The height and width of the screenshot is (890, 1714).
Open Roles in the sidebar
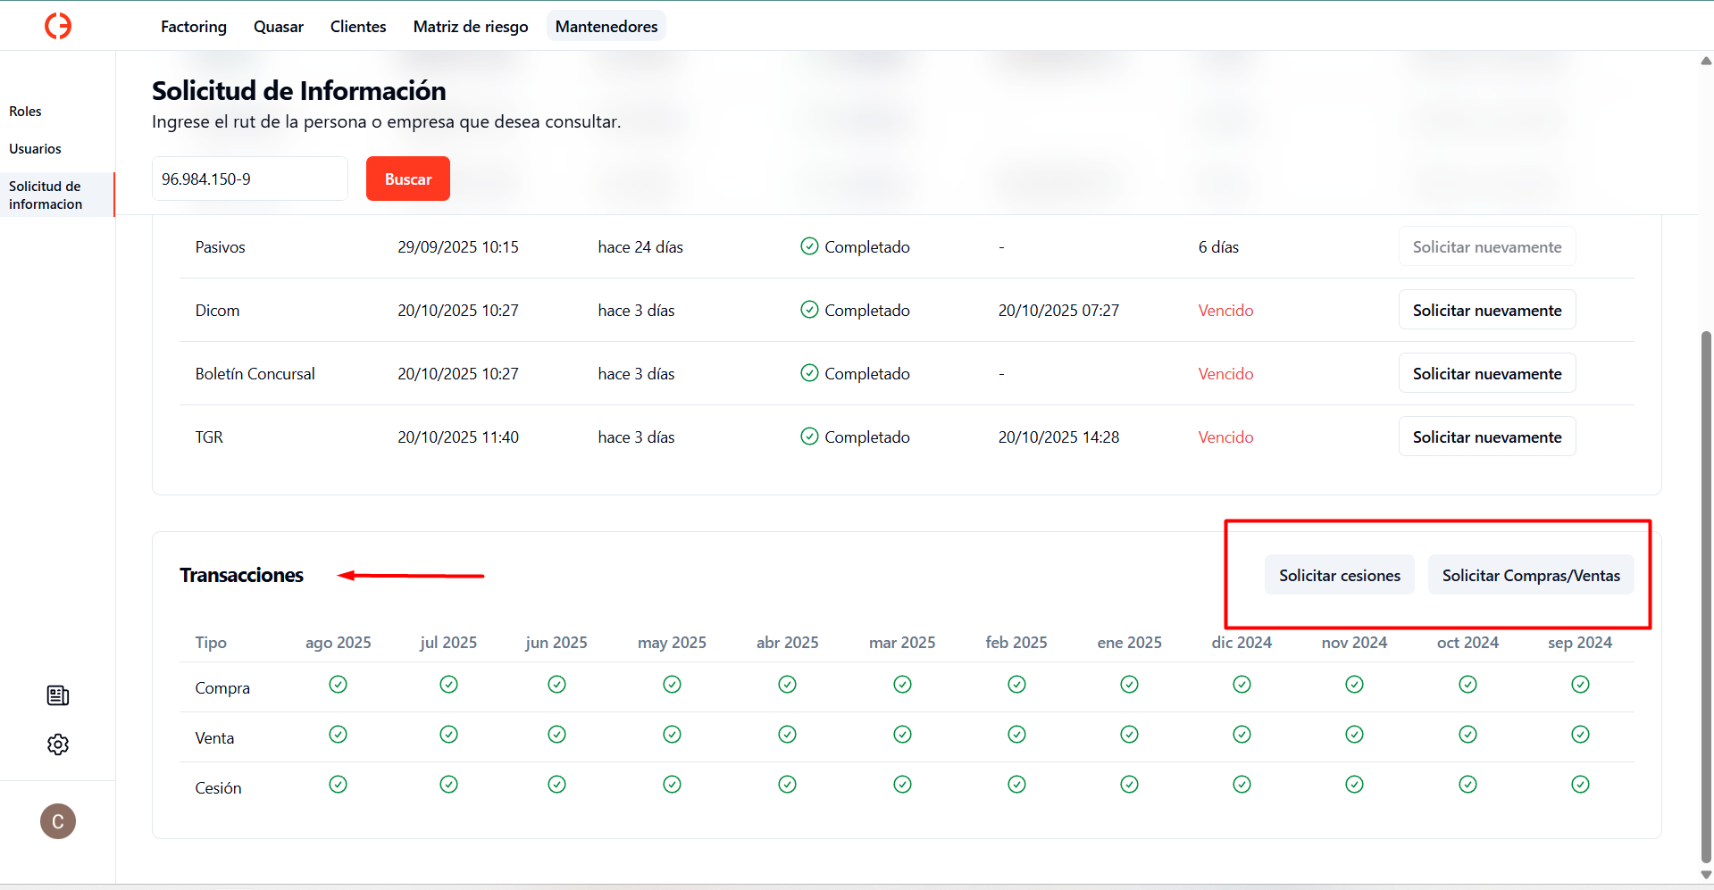26,112
